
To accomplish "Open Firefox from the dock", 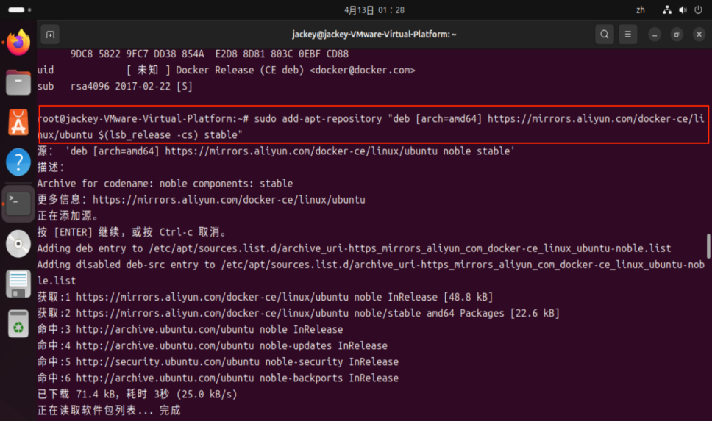I will click(18, 42).
